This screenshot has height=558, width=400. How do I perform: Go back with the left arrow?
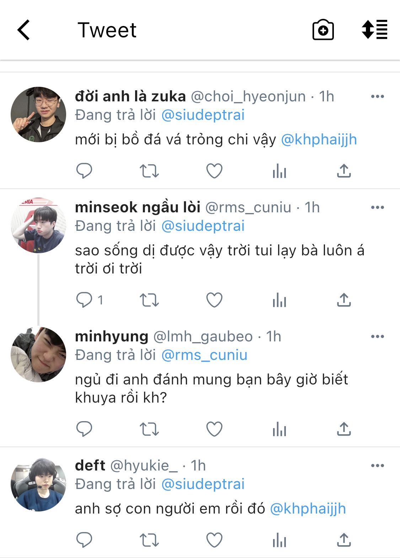click(x=23, y=30)
